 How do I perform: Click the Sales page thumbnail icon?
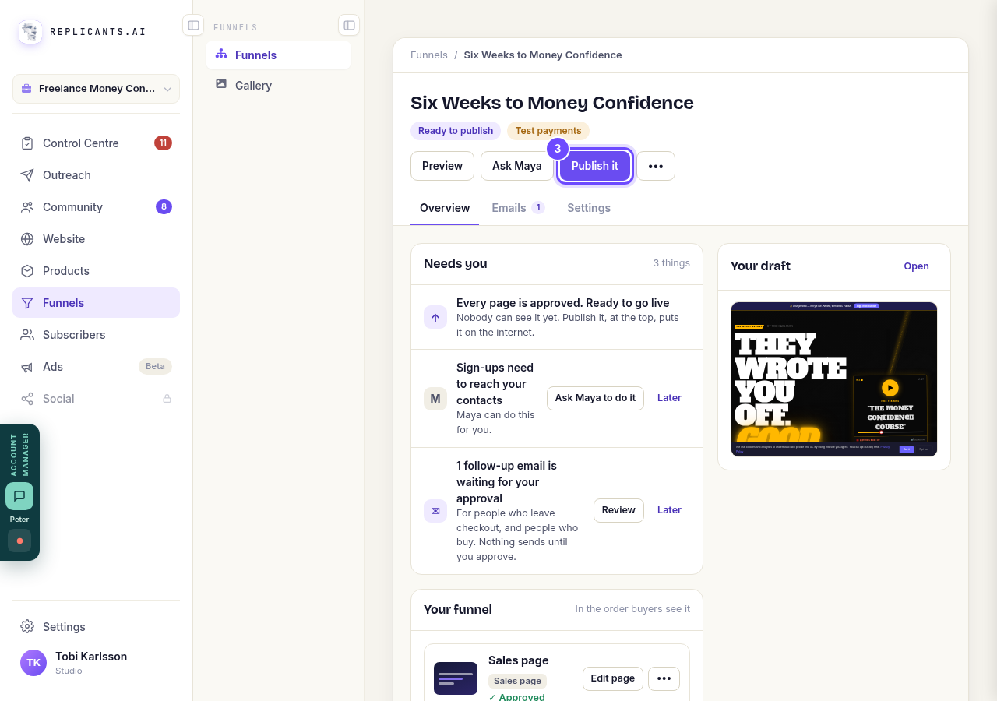pos(456,678)
